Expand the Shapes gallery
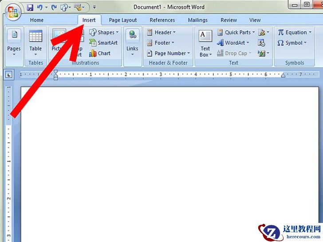 pos(104,32)
